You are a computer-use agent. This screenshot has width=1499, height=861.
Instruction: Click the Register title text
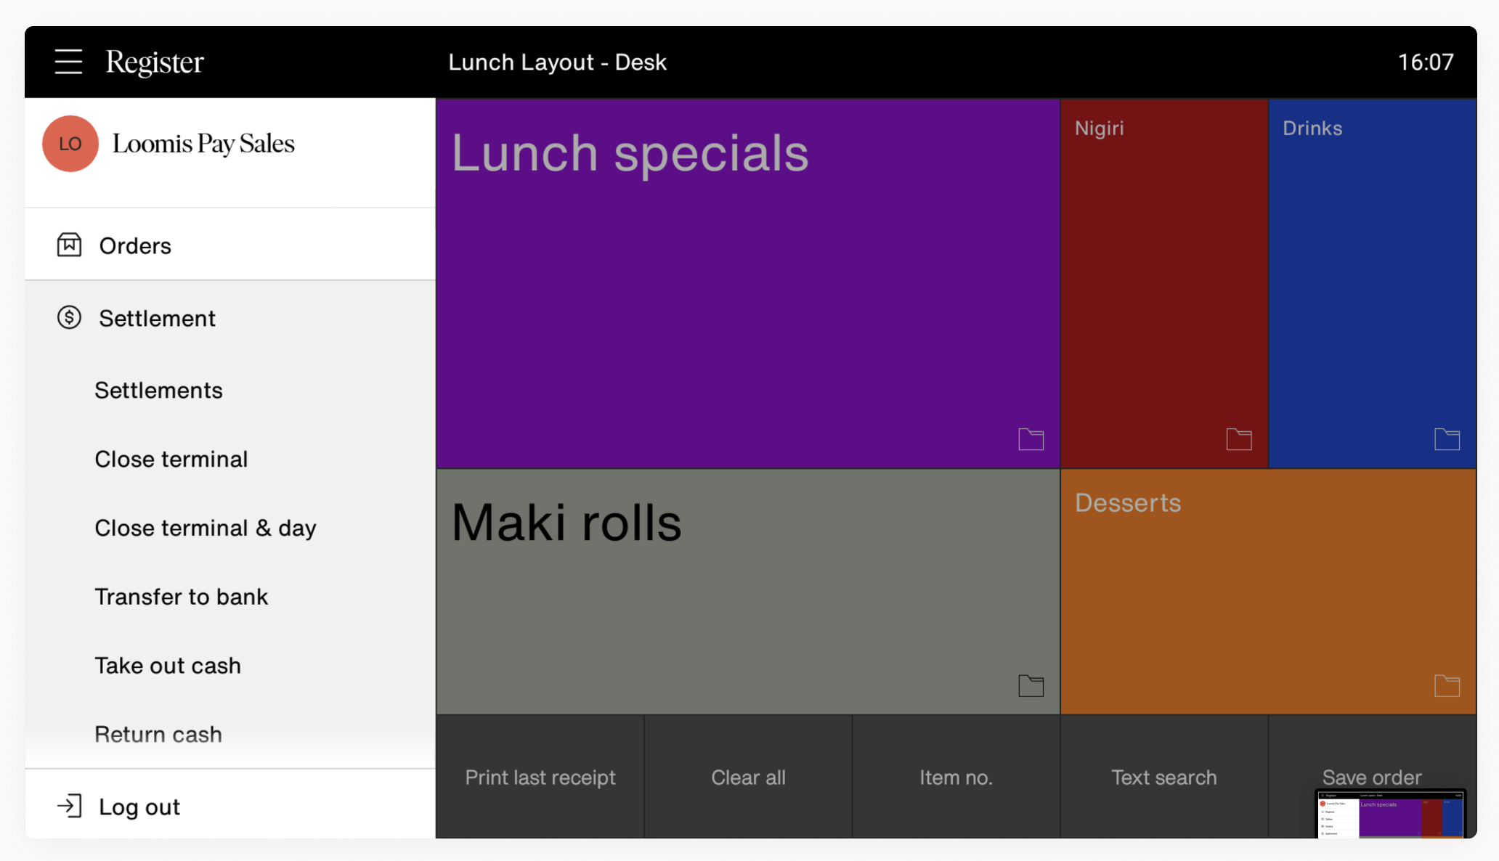click(x=155, y=62)
